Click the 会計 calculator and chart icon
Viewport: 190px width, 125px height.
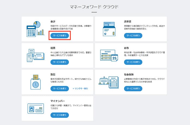coord(35,29)
